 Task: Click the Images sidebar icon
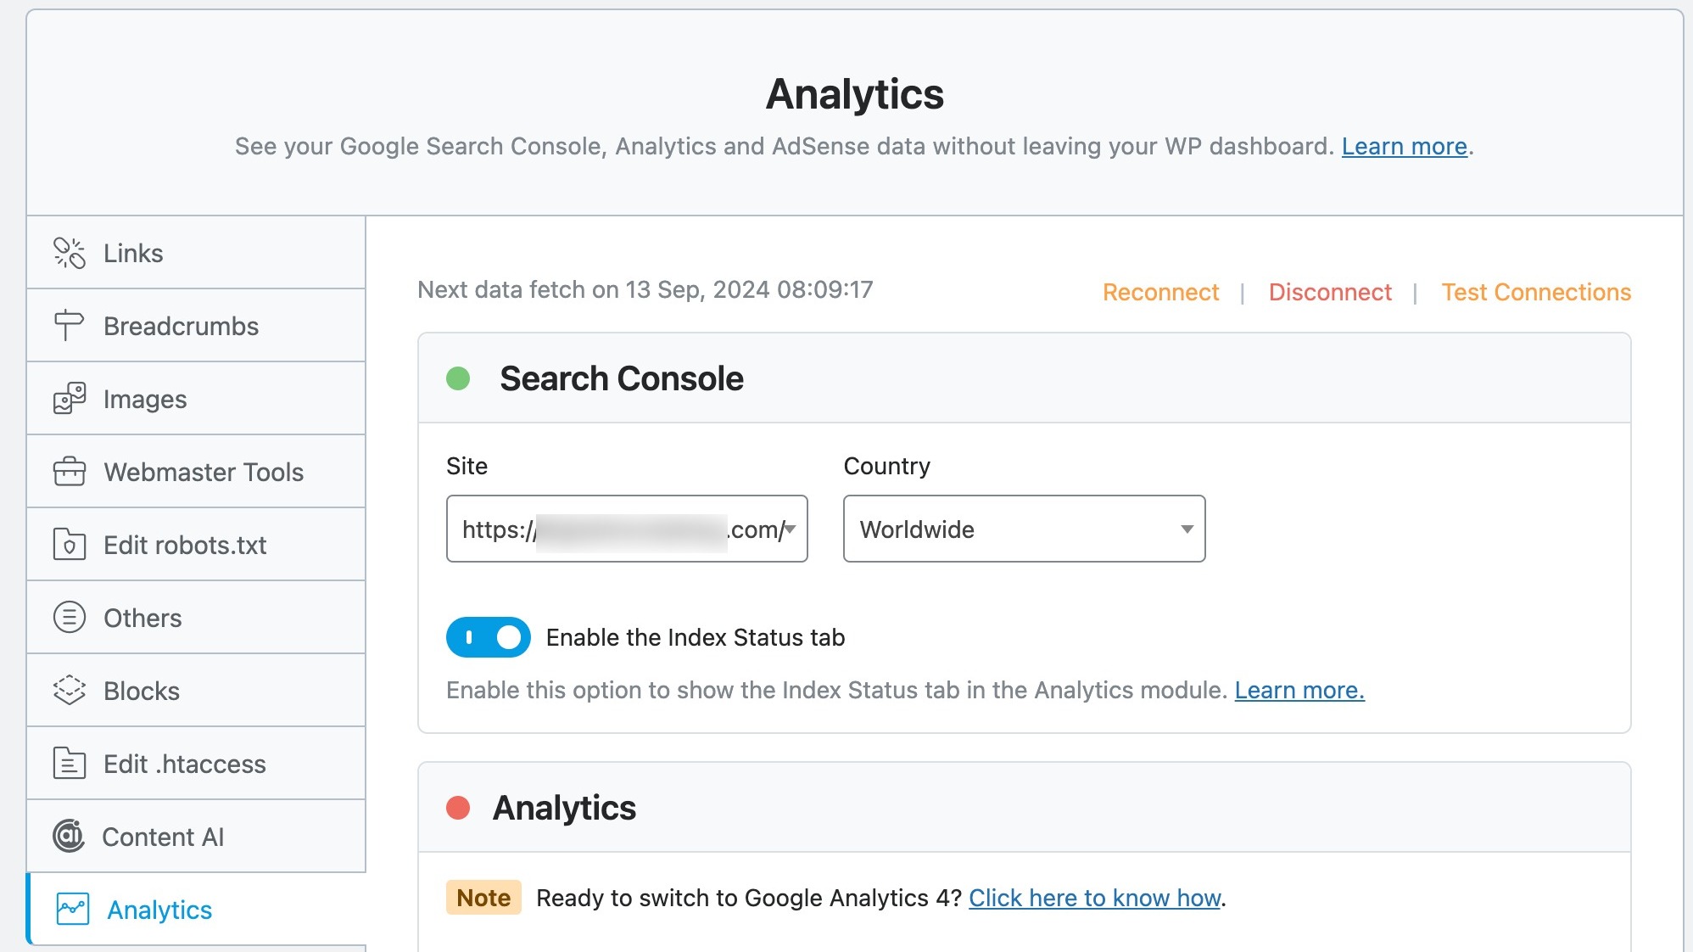pos(69,398)
